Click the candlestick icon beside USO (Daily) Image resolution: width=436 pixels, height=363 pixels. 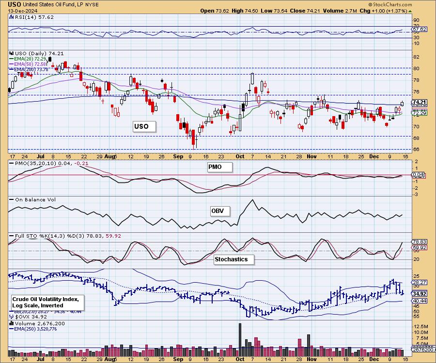point(12,53)
